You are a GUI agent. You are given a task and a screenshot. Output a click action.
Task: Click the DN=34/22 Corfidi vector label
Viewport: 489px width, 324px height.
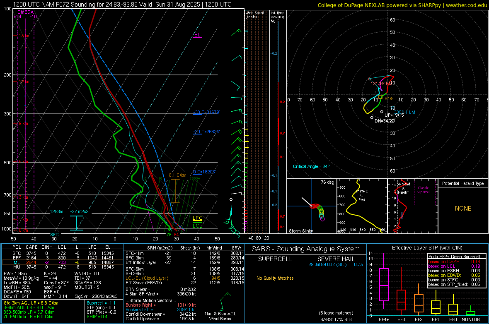click(x=385, y=121)
